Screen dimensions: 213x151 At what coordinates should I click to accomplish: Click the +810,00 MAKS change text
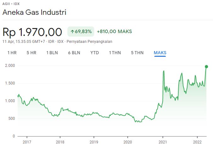(x=114, y=32)
